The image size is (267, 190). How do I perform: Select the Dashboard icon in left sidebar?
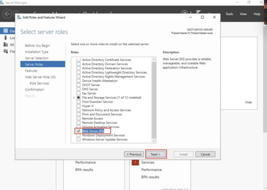click(x=6, y=31)
